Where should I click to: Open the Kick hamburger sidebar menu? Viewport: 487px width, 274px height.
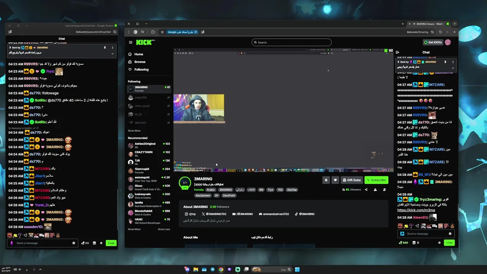pos(131,42)
